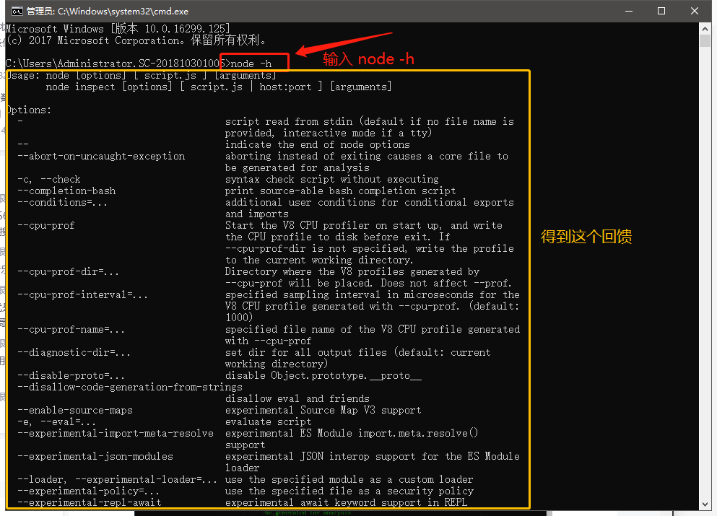Click the '--experimental-repl-await' option
The height and width of the screenshot is (516, 717).
(89, 503)
